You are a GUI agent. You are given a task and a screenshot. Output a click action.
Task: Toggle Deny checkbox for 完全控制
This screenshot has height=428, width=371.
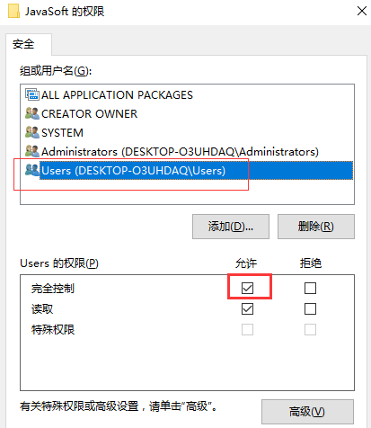pyautogui.click(x=310, y=288)
